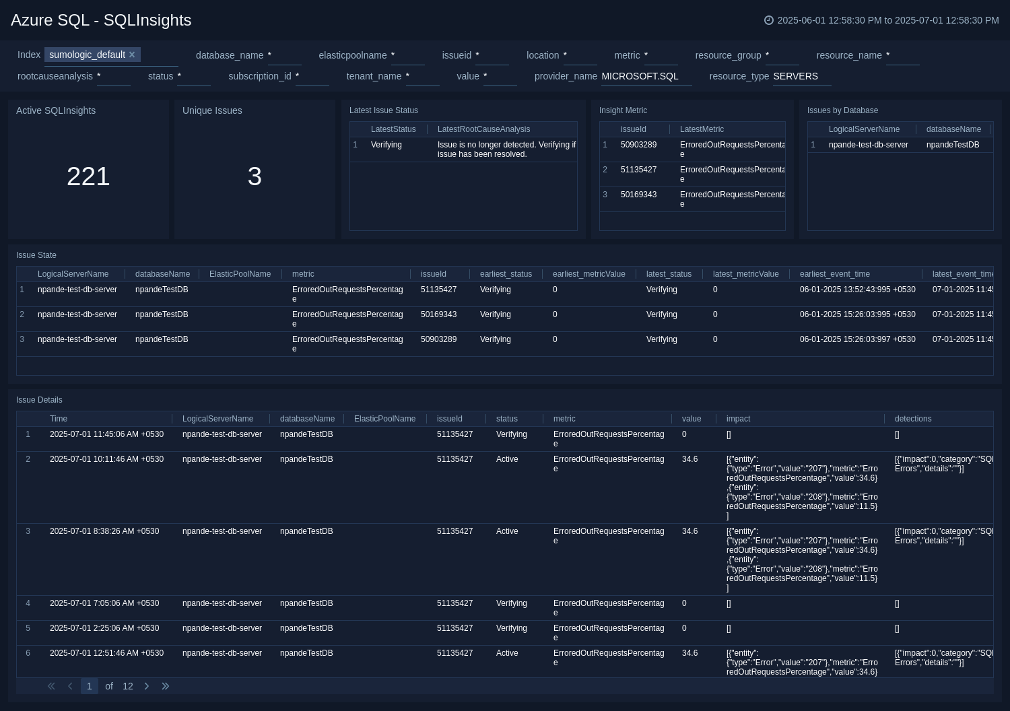Select issueId 50903289 in Insight Metric

(x=638, y=145)
